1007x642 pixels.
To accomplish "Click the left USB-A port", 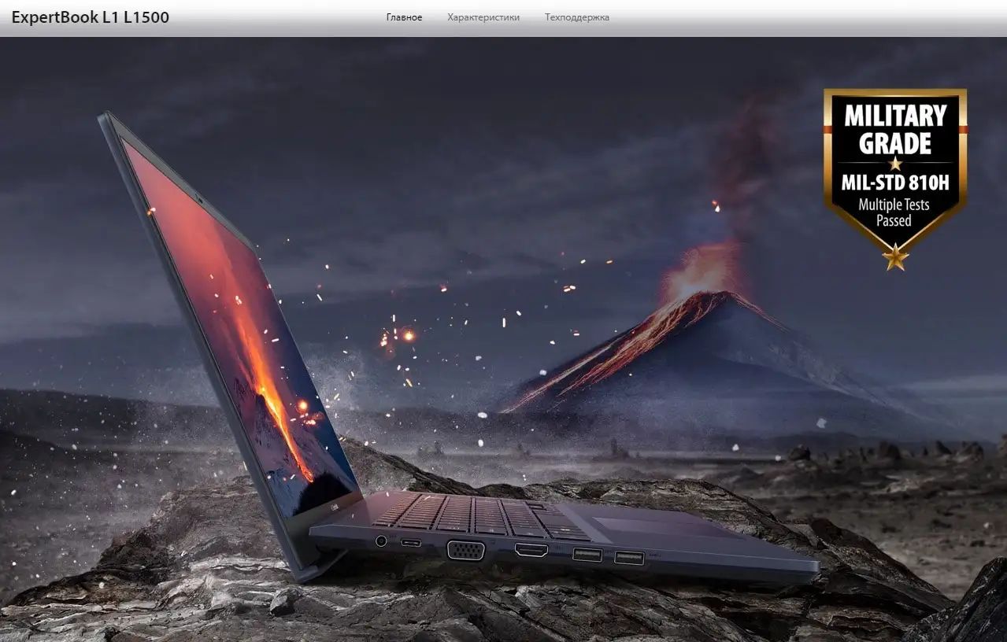I will point(587,555).
